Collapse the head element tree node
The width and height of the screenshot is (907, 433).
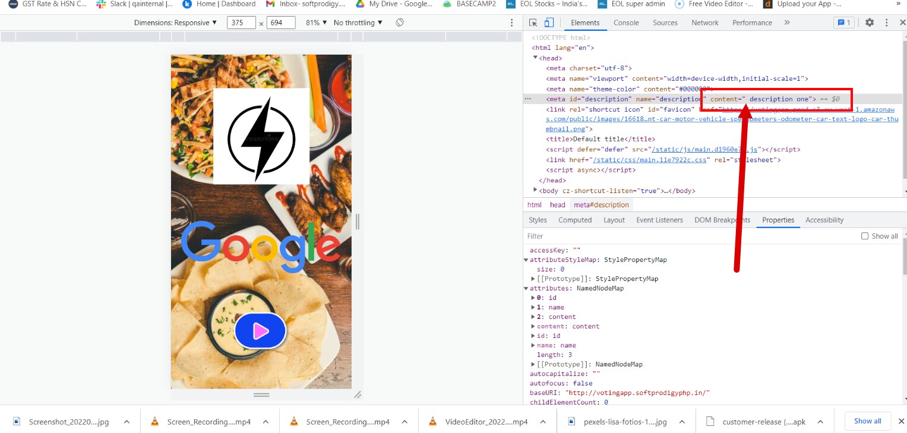point(535,58)
